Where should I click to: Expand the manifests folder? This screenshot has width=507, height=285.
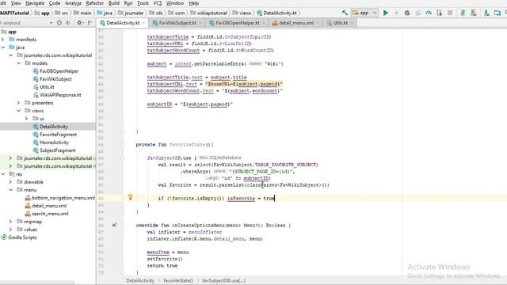(x=3, y=40)
